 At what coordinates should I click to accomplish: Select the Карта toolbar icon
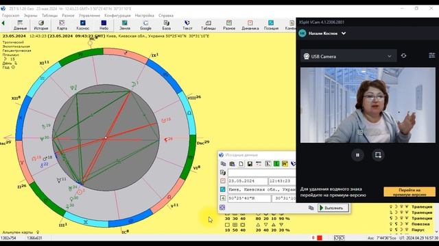(62, 25)
